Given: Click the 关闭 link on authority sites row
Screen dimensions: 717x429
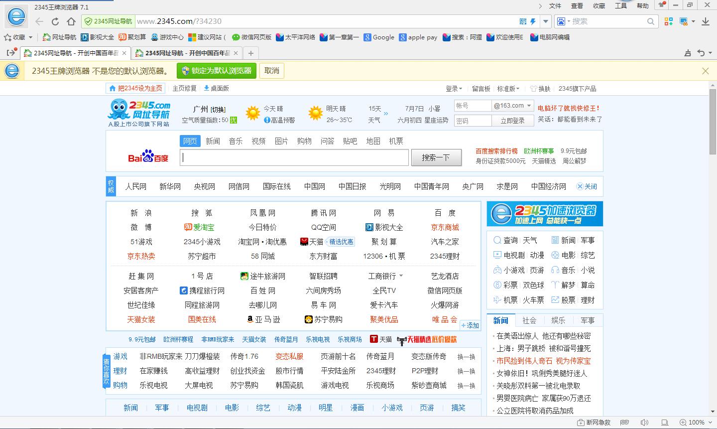Looking at the screenshot, I should coord(587,186).
